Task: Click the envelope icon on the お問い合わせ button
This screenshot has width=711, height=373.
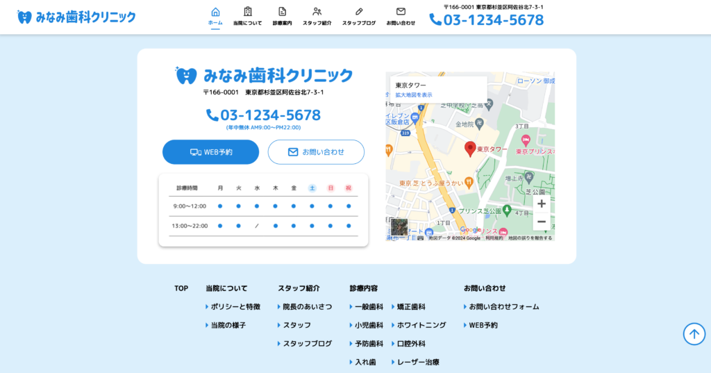Action: 293,152
